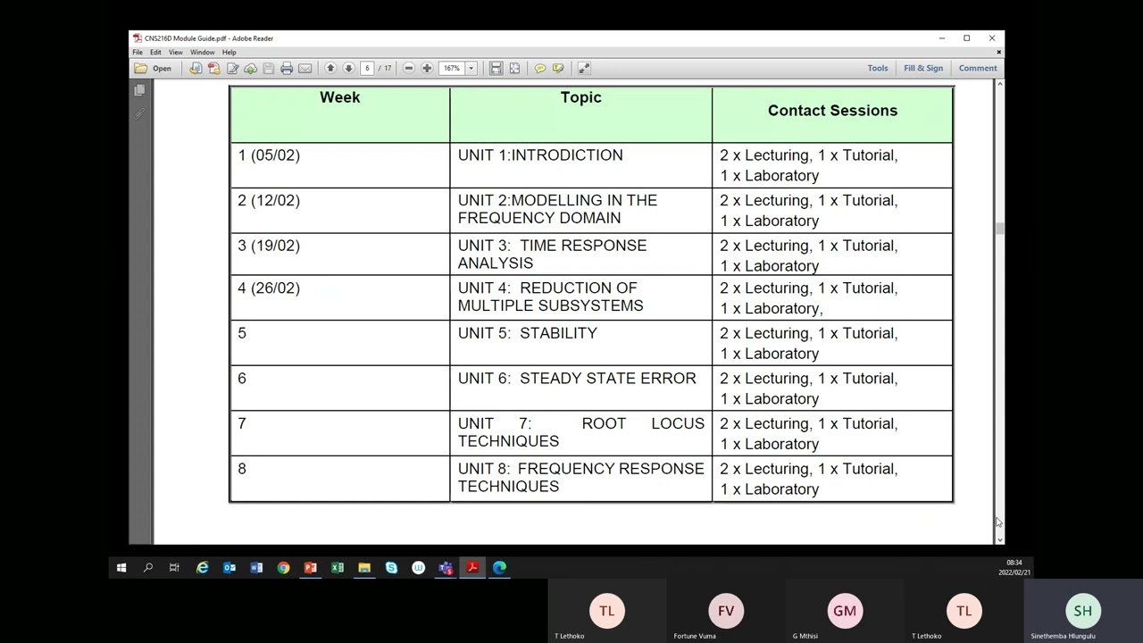Go to next page with down arrow
Screen dimensions: 1143x643
click(x=348, y=68)
